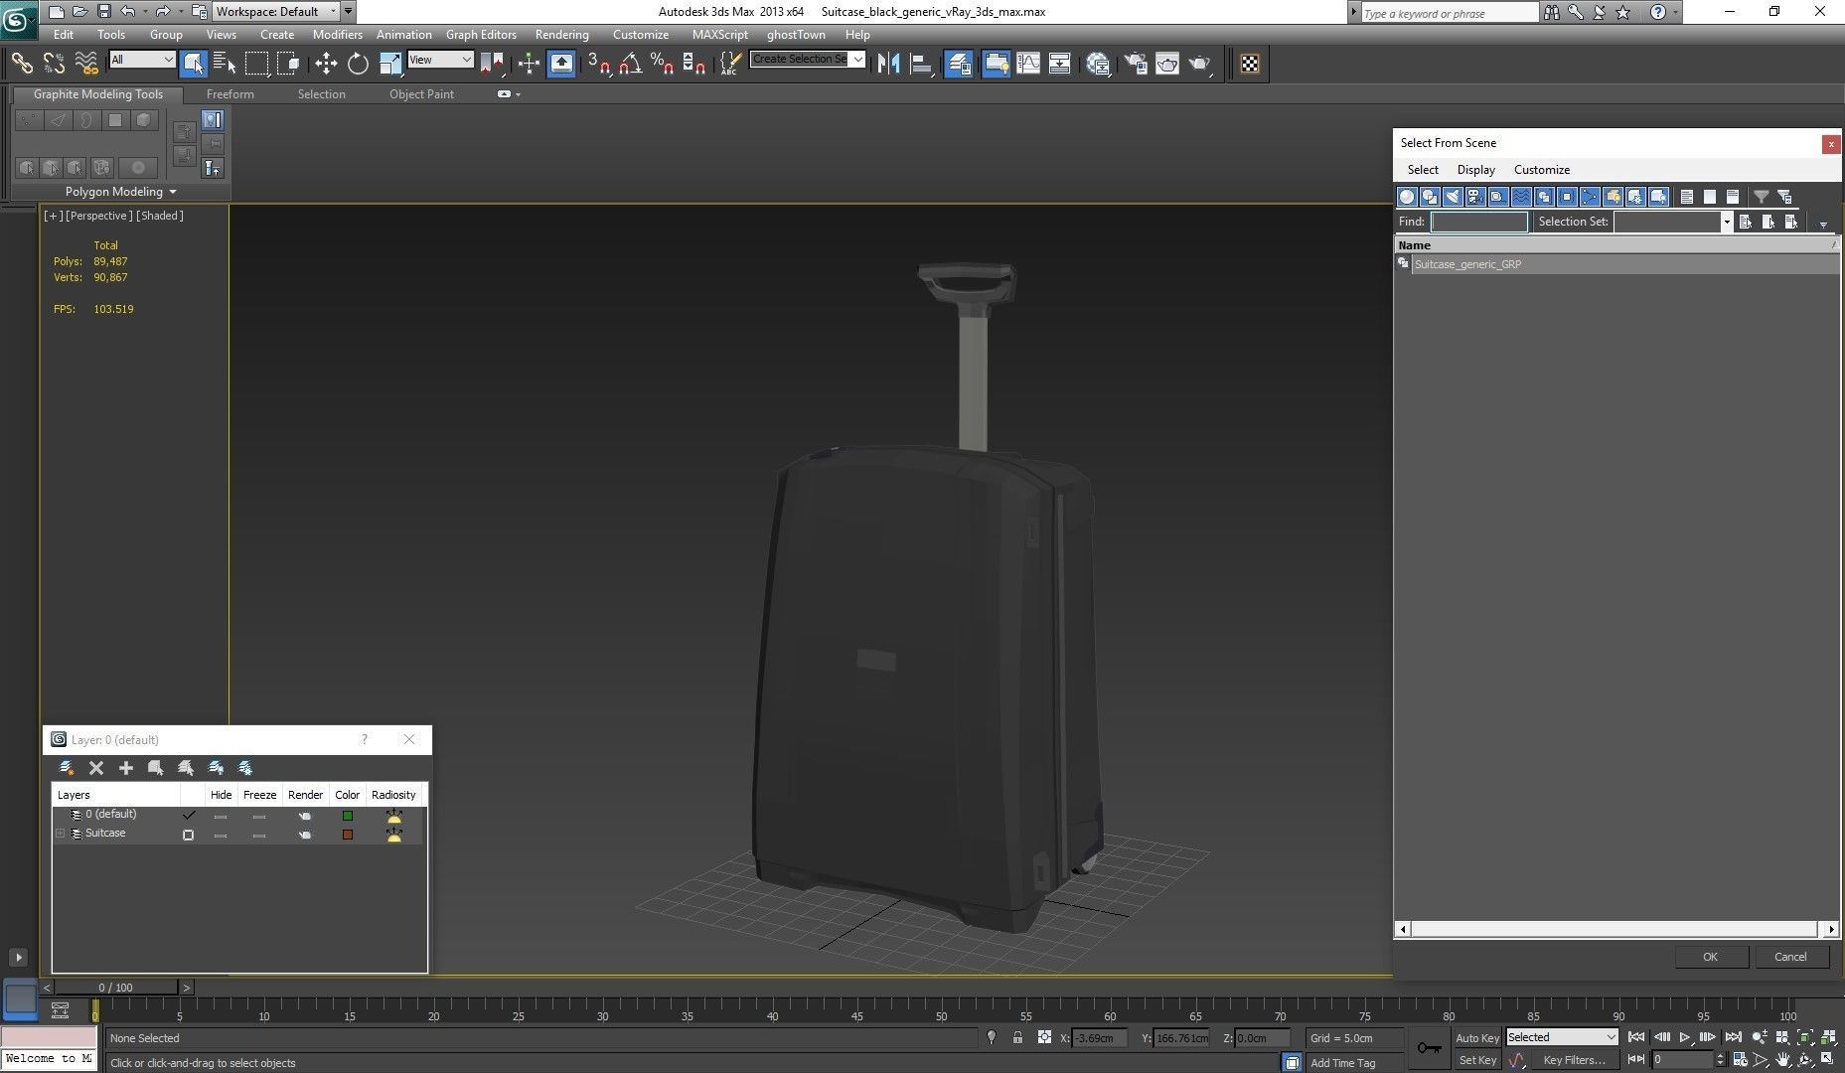Click the Render Production teapot icon
The width and height of the screenshot is (1845, 1073).
(x=1200, y=64)
